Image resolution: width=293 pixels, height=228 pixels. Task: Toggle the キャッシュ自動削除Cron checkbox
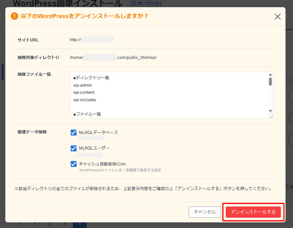tap(74, 164)
